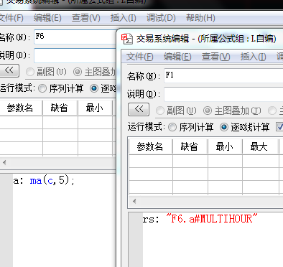Click the F1 window title bar text 交易系统编辑
The image size is (283, 267).
tap(163, 39)
